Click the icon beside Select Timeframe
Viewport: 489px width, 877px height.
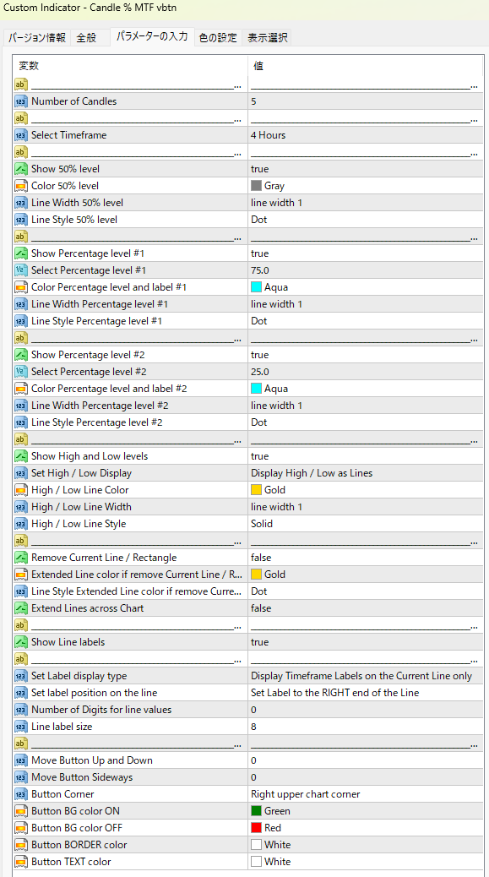tap(20, 135)
